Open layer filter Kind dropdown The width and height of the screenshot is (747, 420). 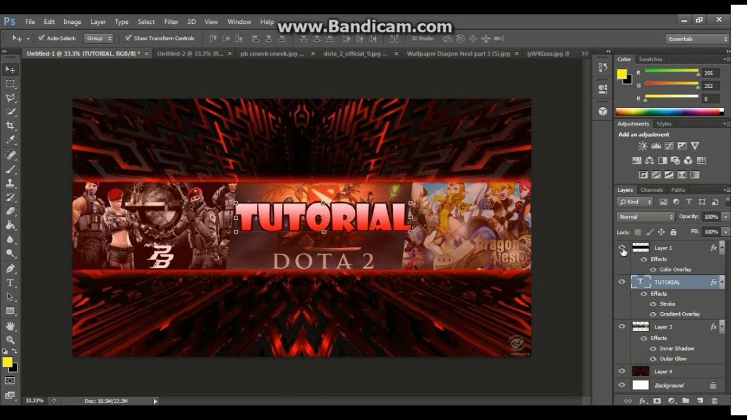coord(635,202)
